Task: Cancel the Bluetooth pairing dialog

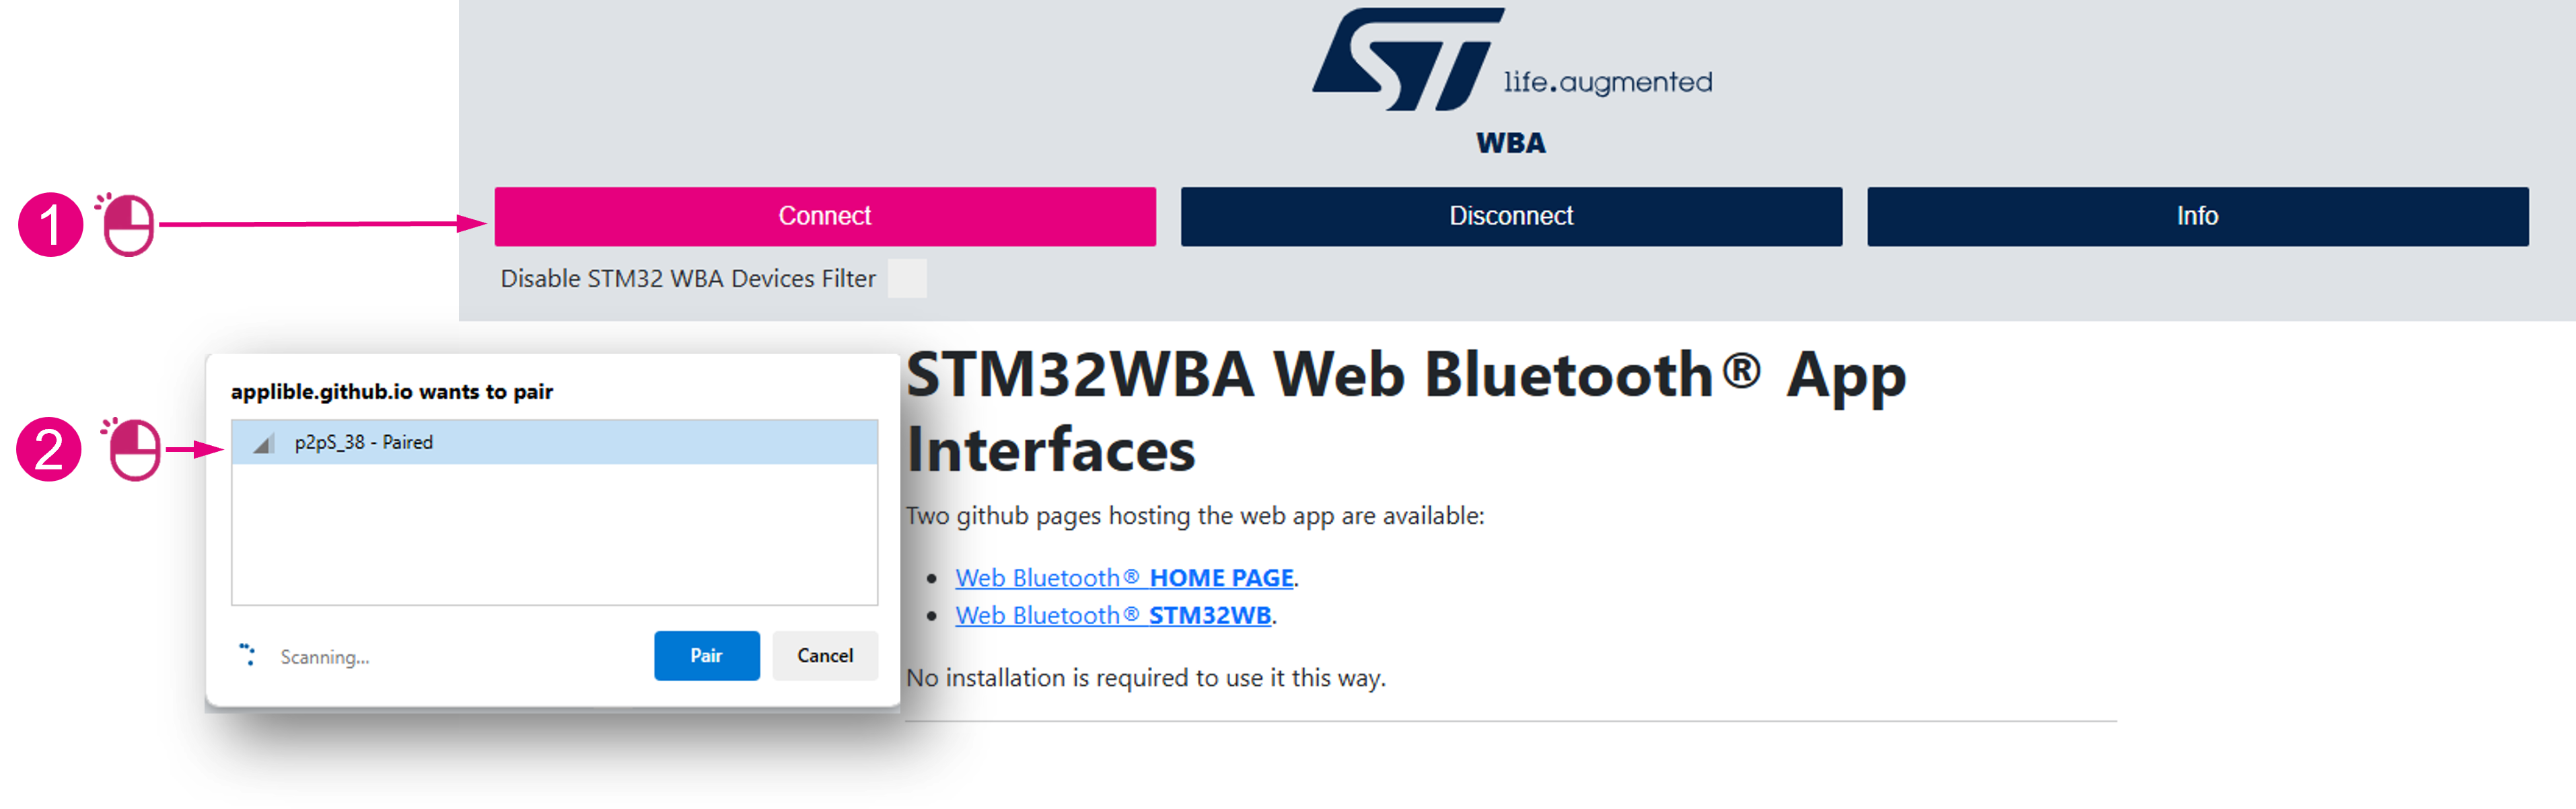Action: tap(825, 655)
